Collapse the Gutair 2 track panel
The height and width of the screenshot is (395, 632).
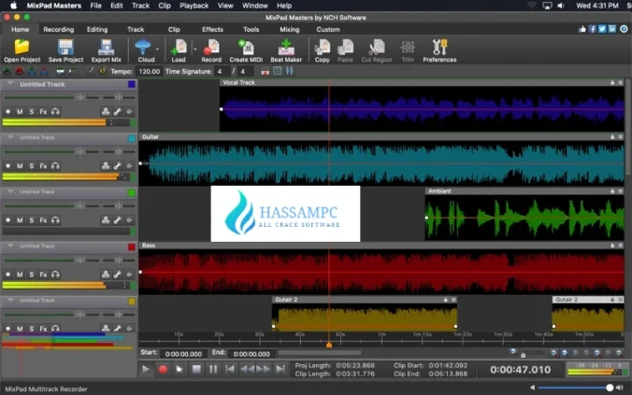click(x=10, y=301)
